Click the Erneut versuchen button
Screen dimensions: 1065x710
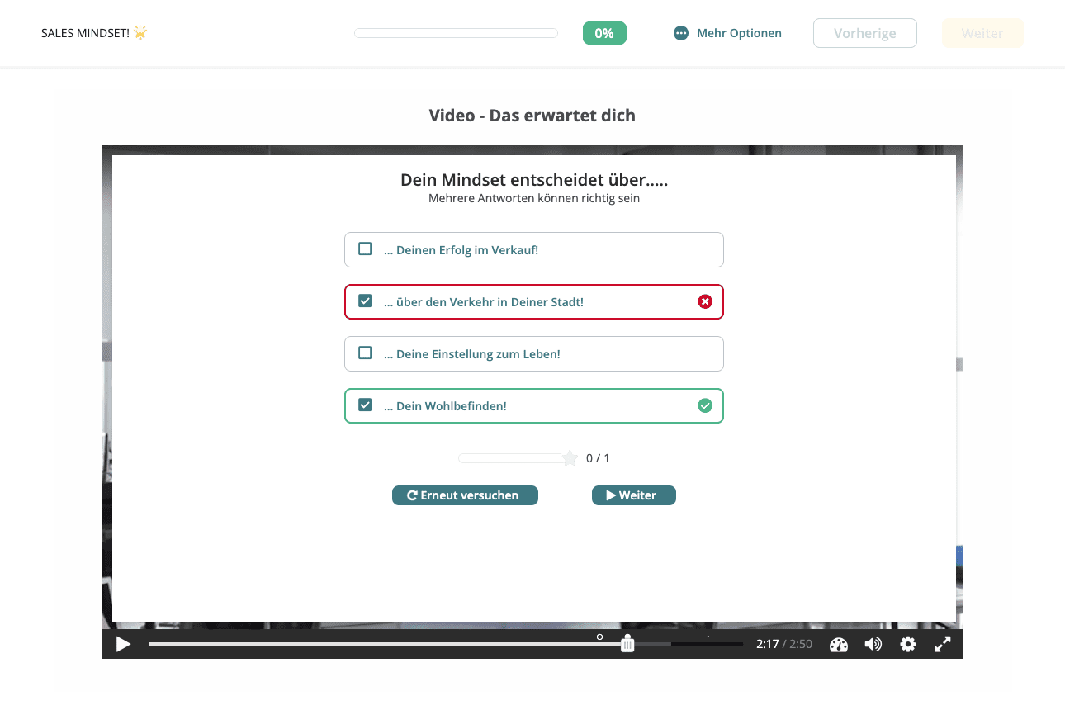(465, 495)
